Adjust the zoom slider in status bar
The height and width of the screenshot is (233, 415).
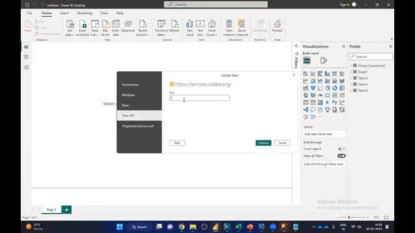point(349,217)
